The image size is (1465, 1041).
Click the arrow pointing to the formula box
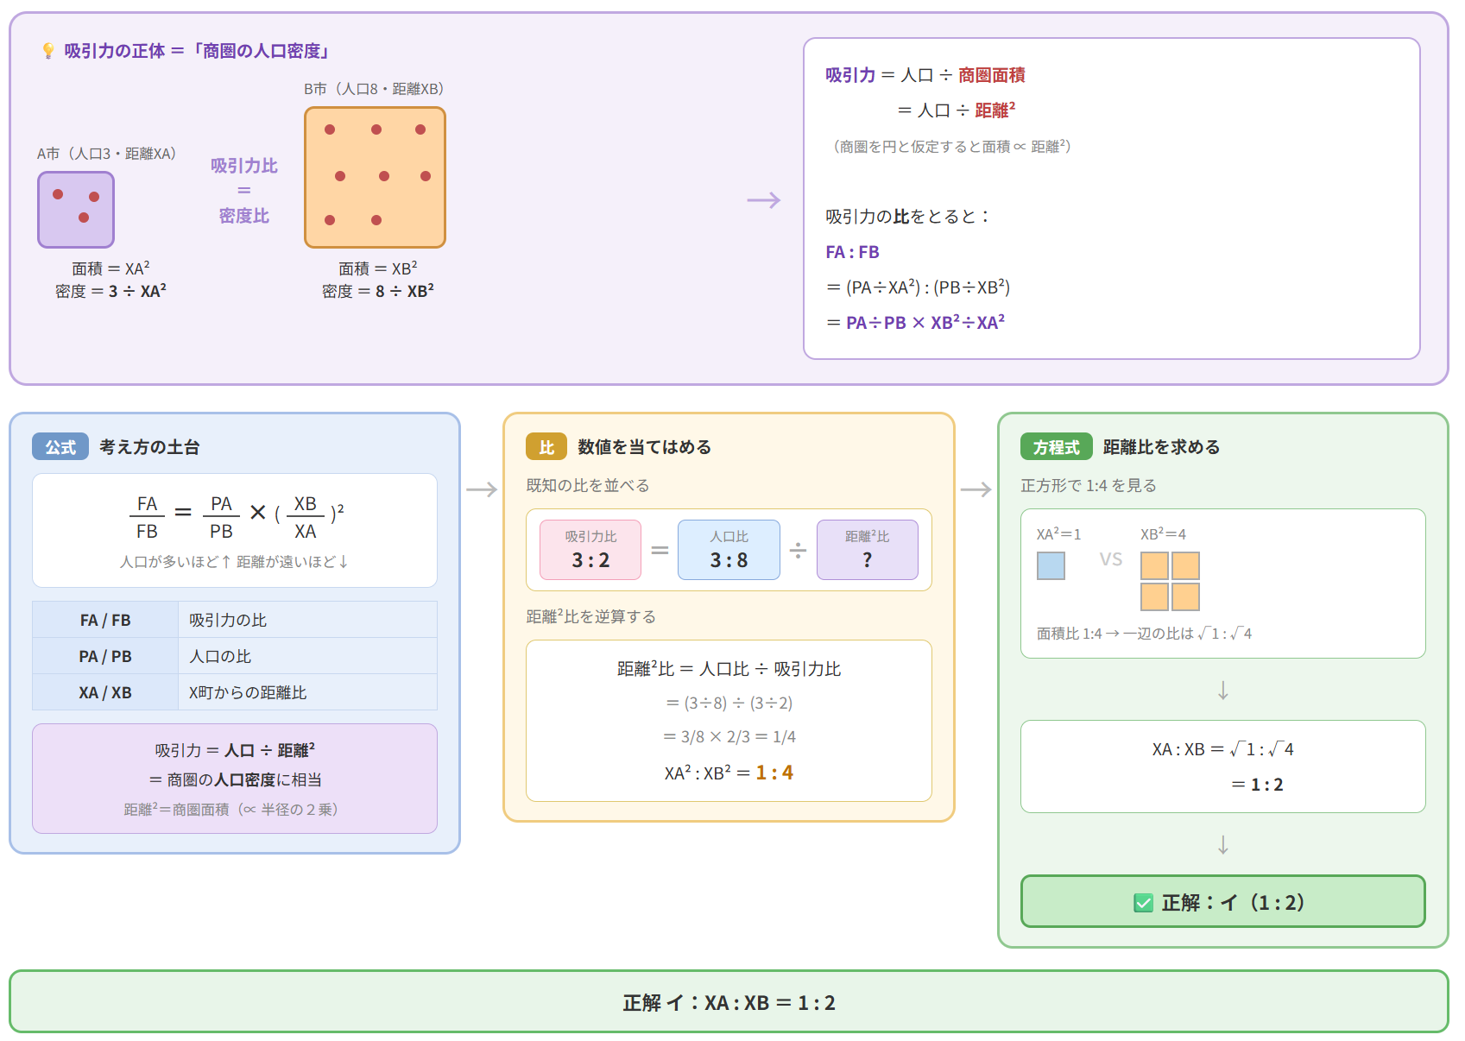[x=763, y=200]
